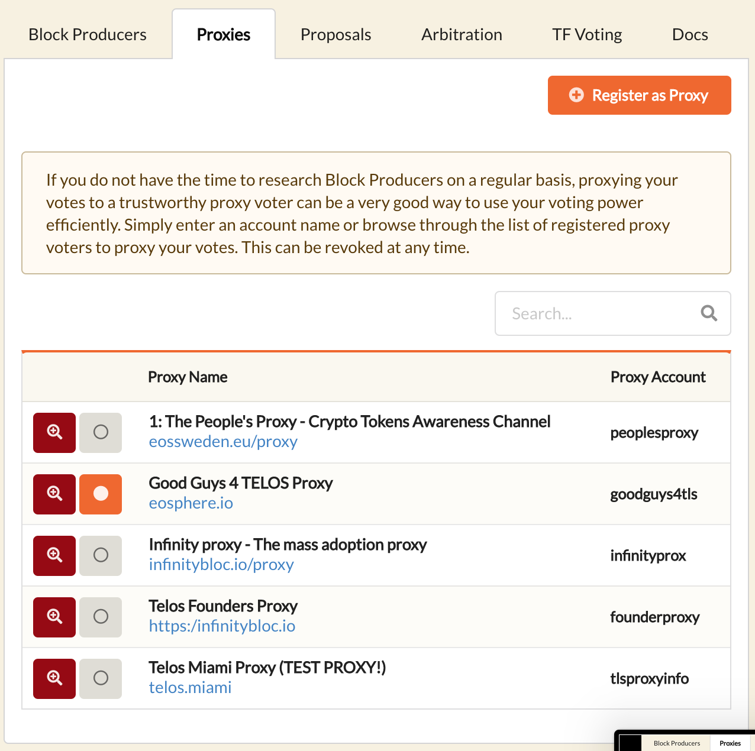Select Telos Founders Proxy radio button

point(101,617)
